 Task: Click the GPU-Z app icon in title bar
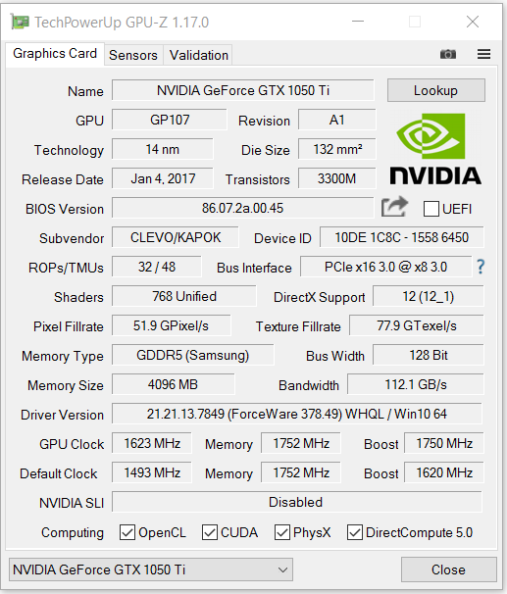coord(20,22)
